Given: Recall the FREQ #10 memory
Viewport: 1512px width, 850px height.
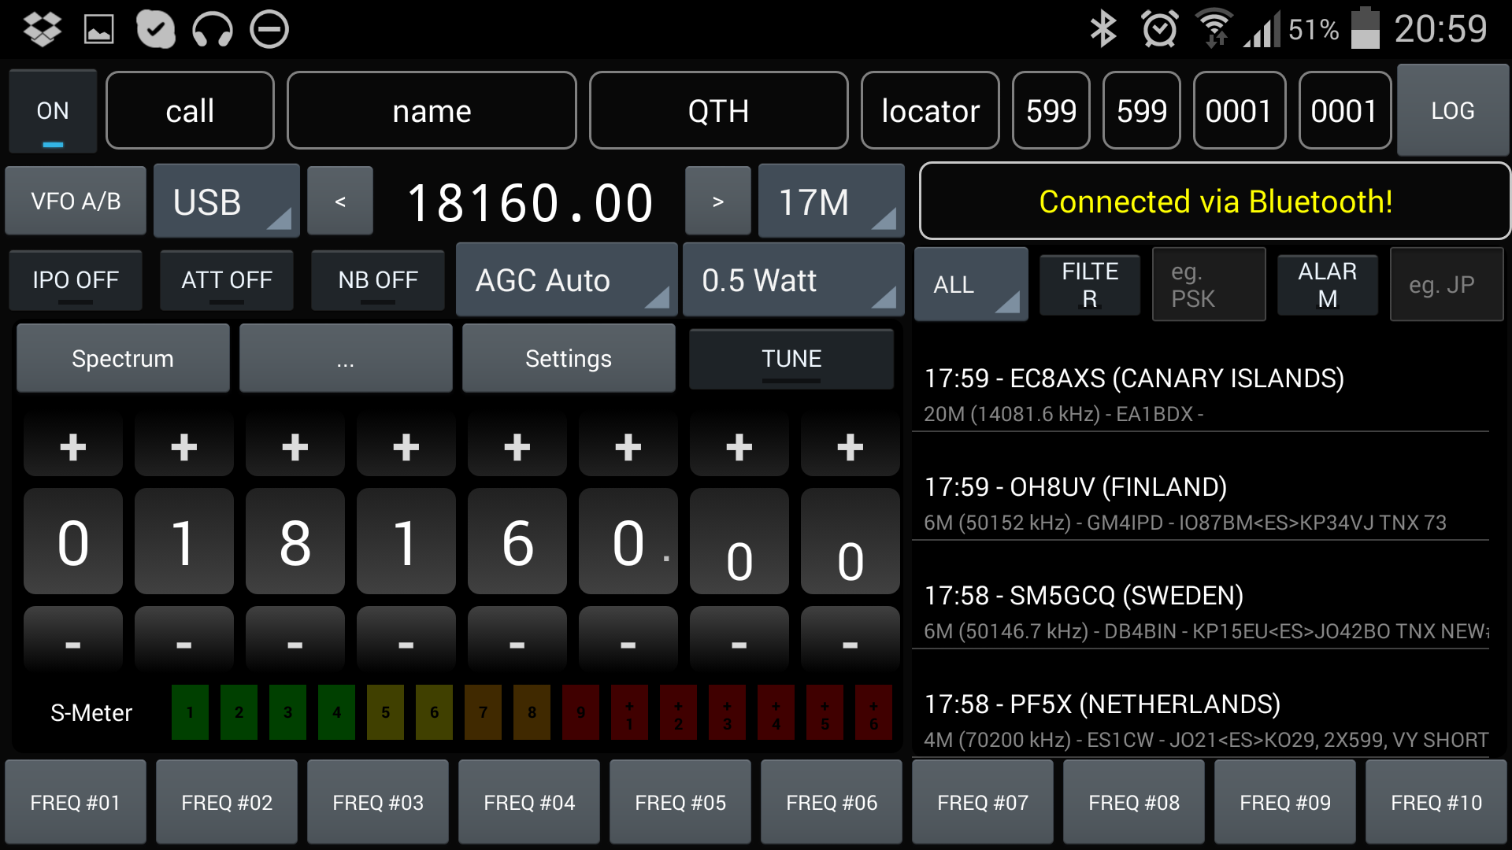Looking at the screenshot, I should pos(1435,802).
